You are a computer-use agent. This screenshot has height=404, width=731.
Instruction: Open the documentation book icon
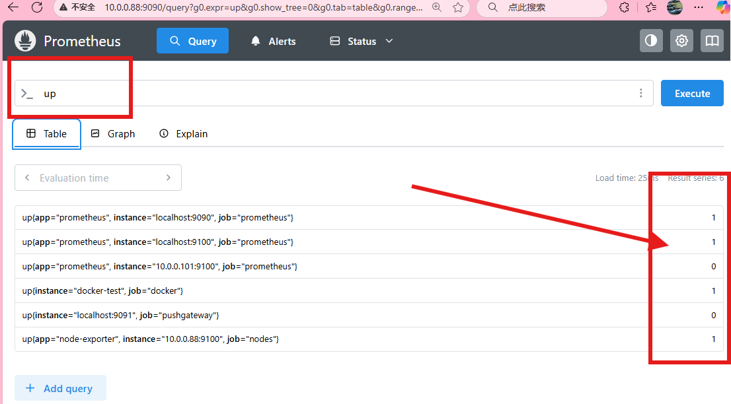[712, 41]
